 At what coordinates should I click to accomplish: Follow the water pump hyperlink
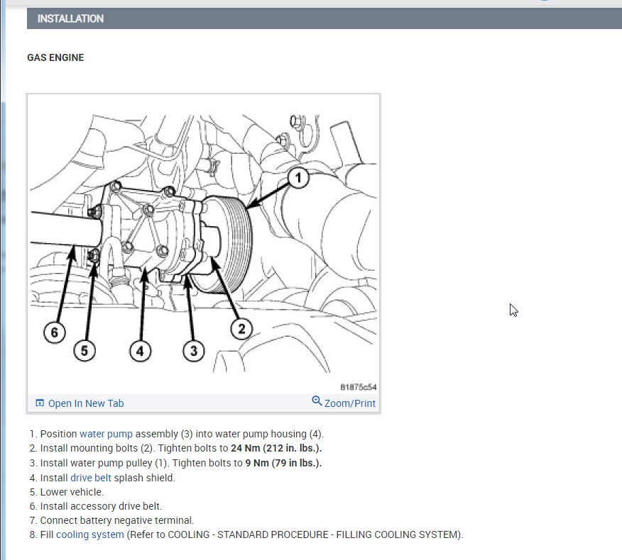pos(106,434)
